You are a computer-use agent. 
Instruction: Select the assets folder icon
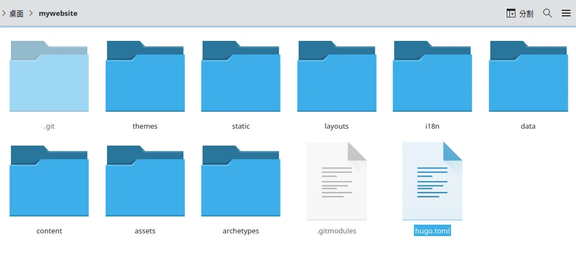pyautogui.click(x=145, y=181)
